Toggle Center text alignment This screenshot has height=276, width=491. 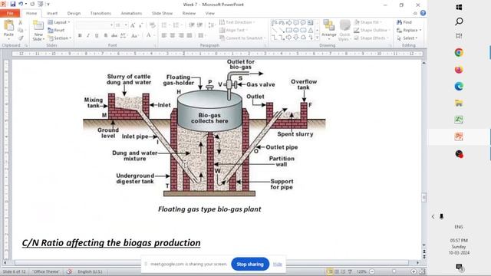click(172, 36)
